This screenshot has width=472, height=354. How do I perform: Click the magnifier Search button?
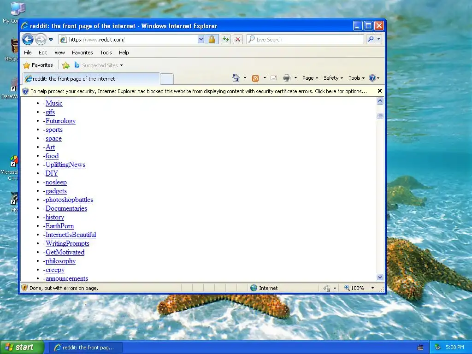click(x=371, y=40)
